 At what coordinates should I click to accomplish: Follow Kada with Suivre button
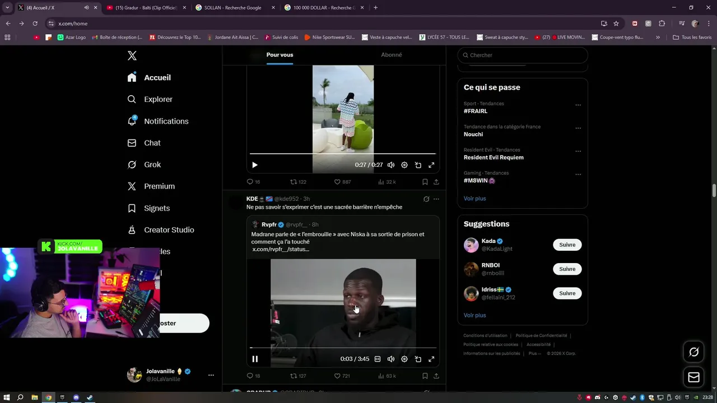(x=567, y=245)
